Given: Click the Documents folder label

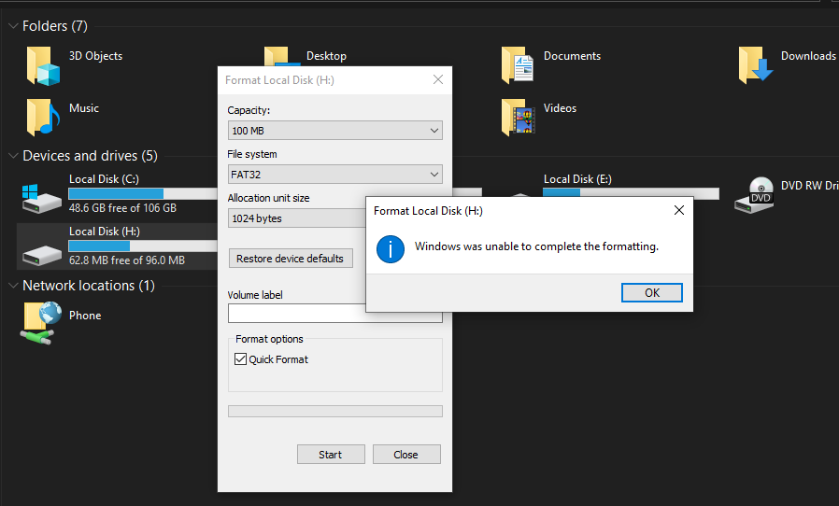Looking at the screenshot, I should pyautogui.click(x=572, y=56).
